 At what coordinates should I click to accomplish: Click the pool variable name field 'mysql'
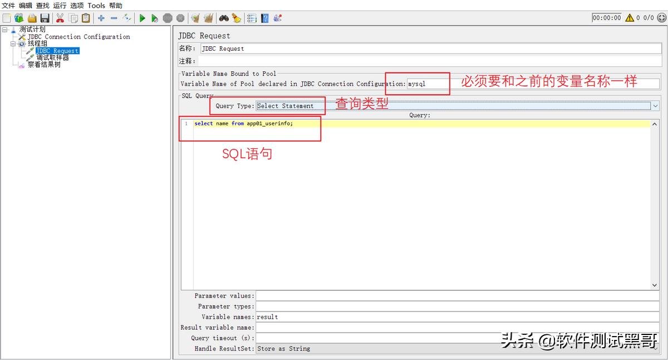click(x=533, y=84)
